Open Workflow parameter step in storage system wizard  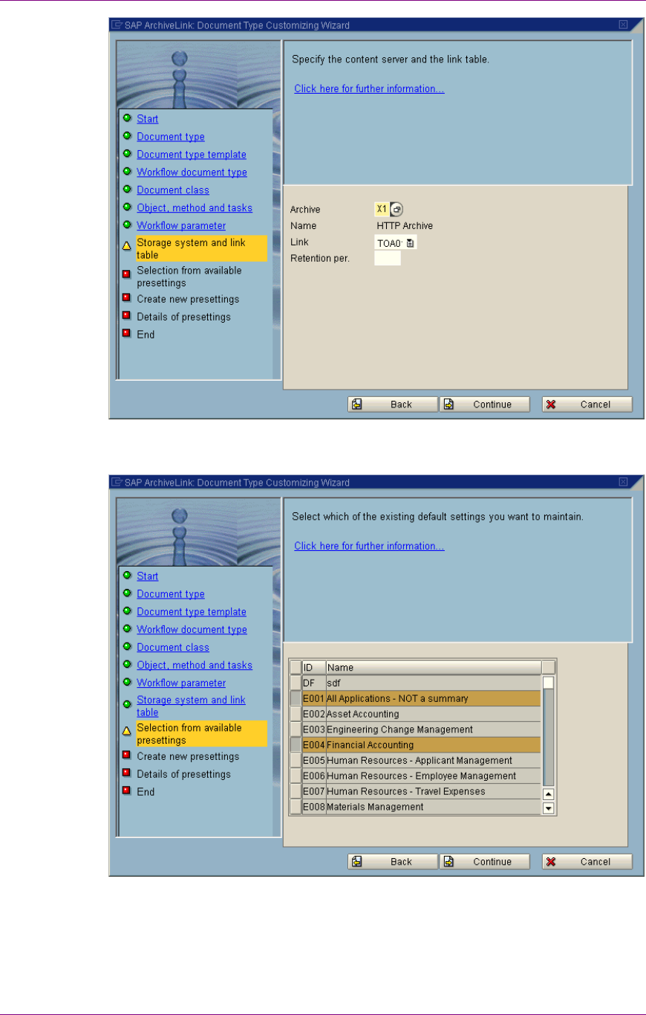[181, 225]
